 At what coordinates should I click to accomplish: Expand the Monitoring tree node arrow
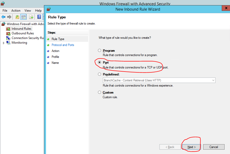click(4, 43)
